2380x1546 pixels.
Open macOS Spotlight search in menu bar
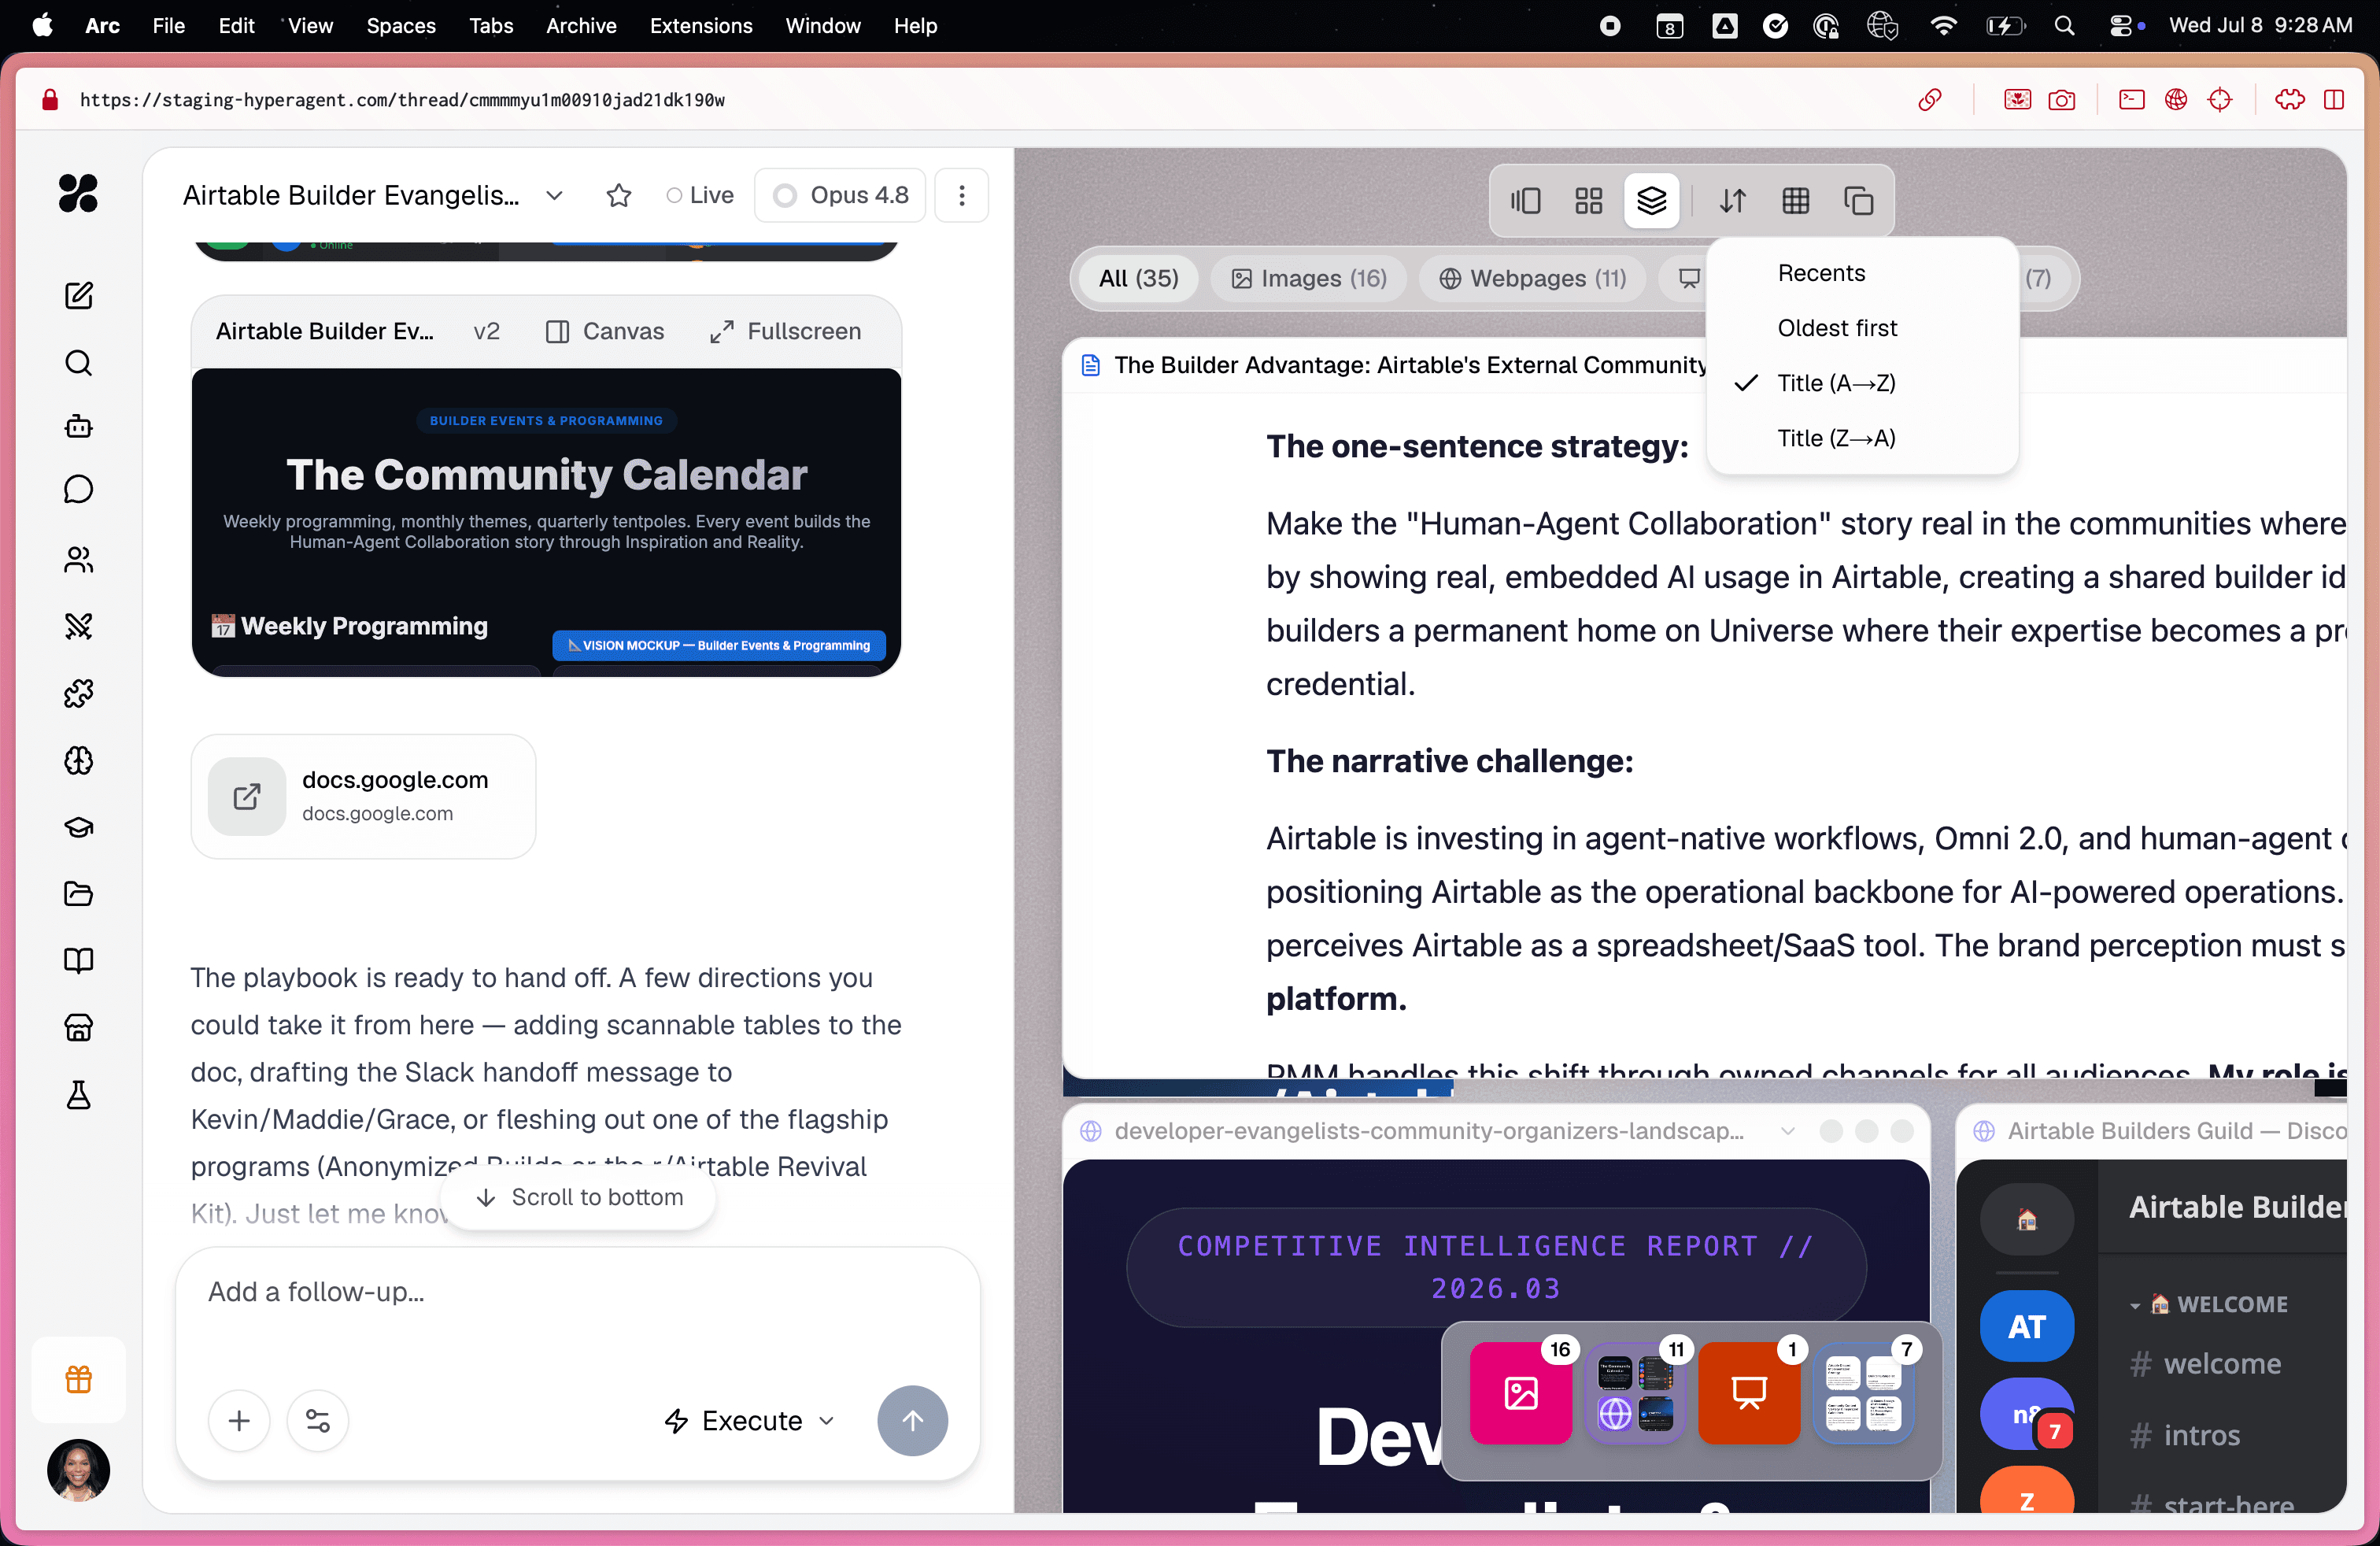pos(2064,26)
